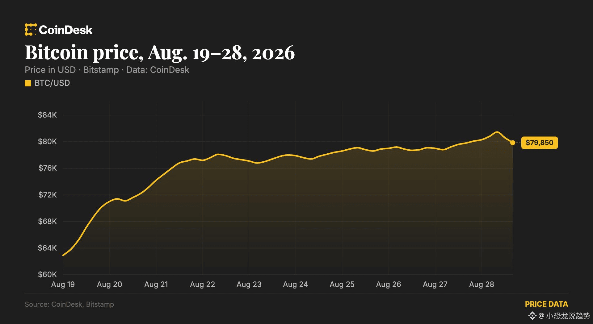
Task: Click the $84K y-axis label
Action: click(x=47, y=115)
